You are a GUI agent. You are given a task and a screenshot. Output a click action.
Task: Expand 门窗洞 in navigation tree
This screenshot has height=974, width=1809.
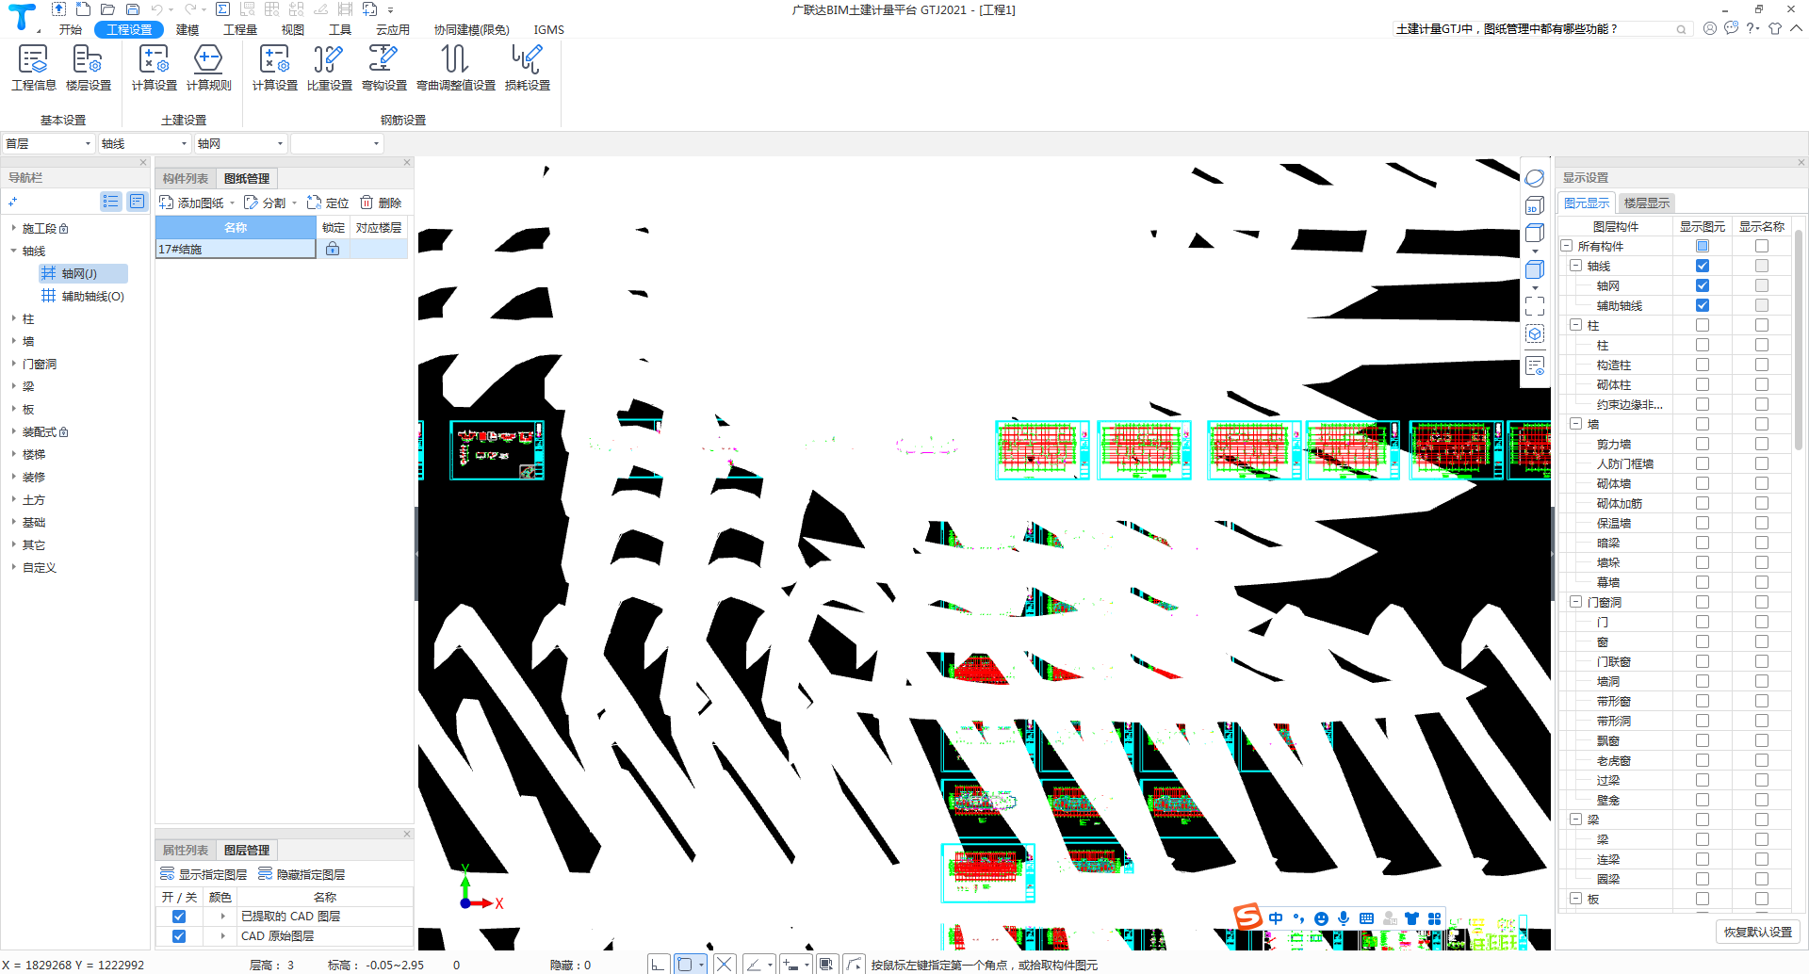pos(13,364)
